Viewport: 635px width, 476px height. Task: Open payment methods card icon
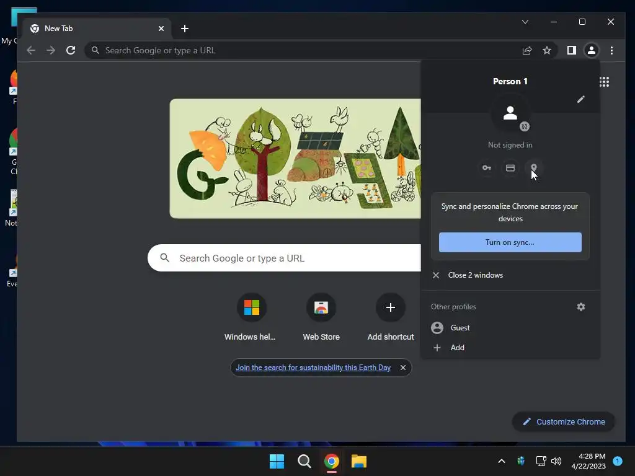pyautogui.click(x=510, y=167)
